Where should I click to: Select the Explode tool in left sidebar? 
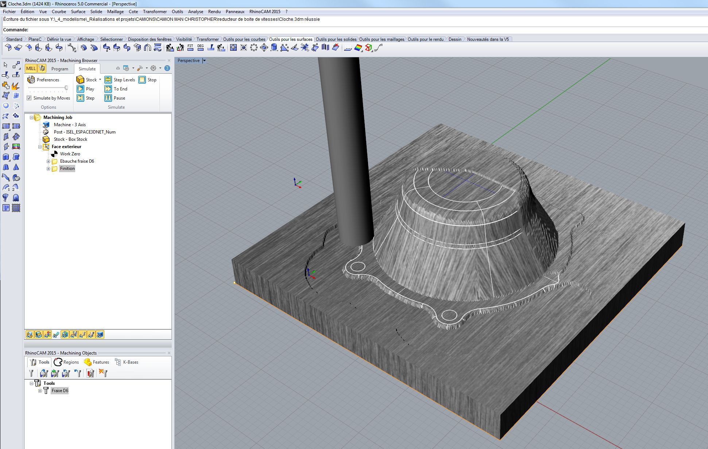coord(16,86)
